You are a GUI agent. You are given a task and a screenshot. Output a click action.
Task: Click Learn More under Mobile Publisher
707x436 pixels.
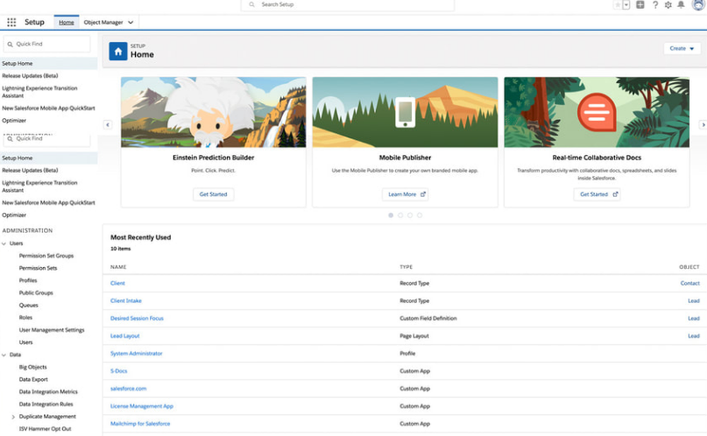click(x=405, y=194)
